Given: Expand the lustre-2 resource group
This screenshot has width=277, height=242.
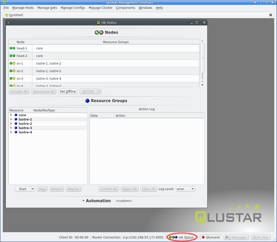Looking at the screenshot, I should point(11,124).
